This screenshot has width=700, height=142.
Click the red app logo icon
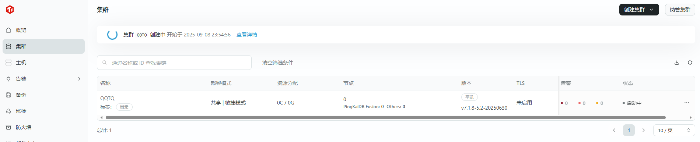click(10, 10)
